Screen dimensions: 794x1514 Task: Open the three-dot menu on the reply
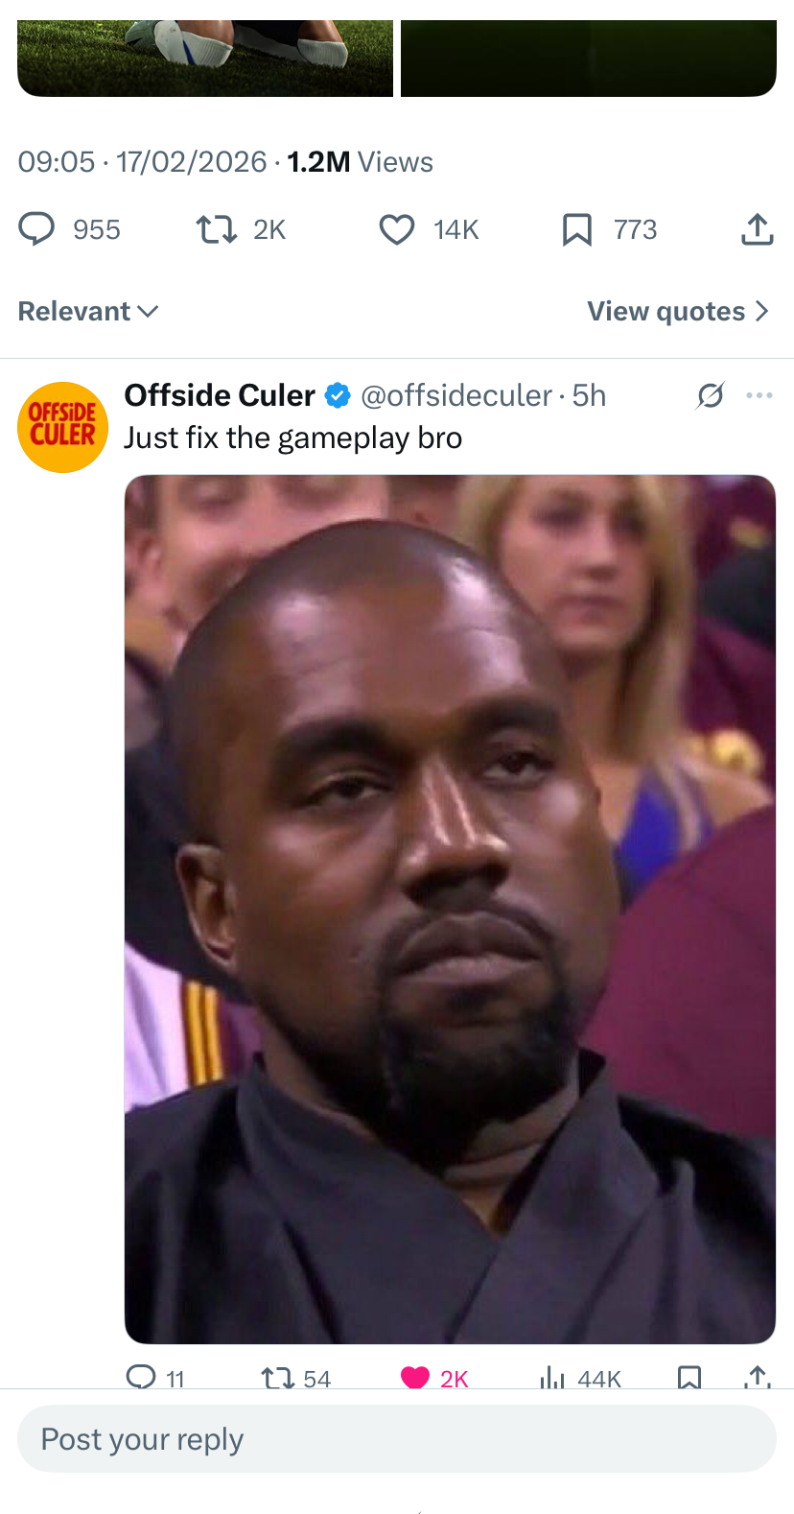[759, 395]
